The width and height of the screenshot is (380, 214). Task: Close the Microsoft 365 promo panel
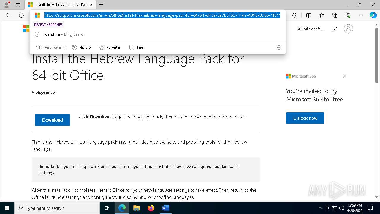point(345,76)
